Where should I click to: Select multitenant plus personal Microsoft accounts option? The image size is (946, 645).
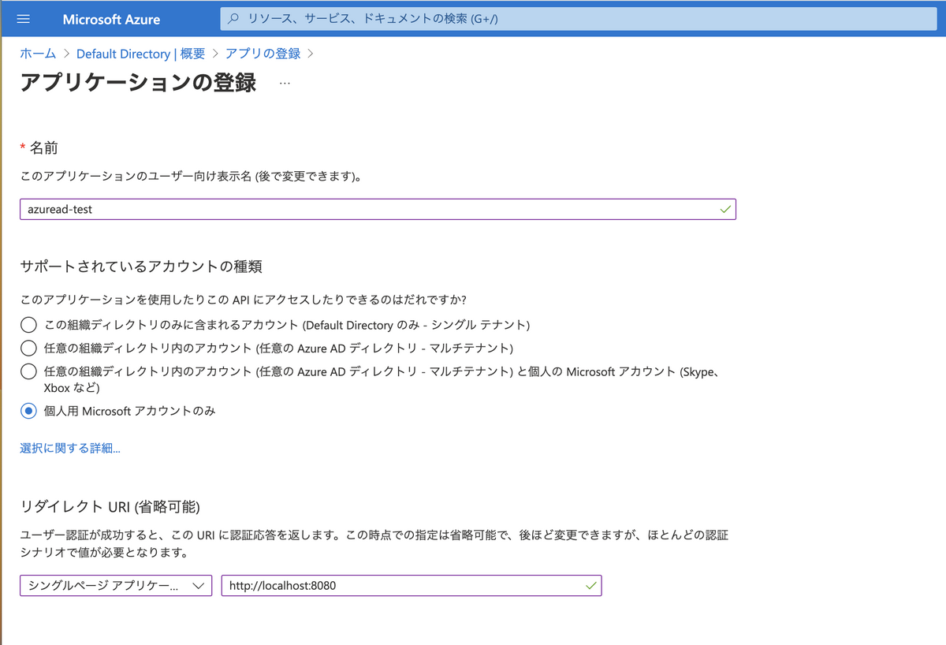coord(28,371)
